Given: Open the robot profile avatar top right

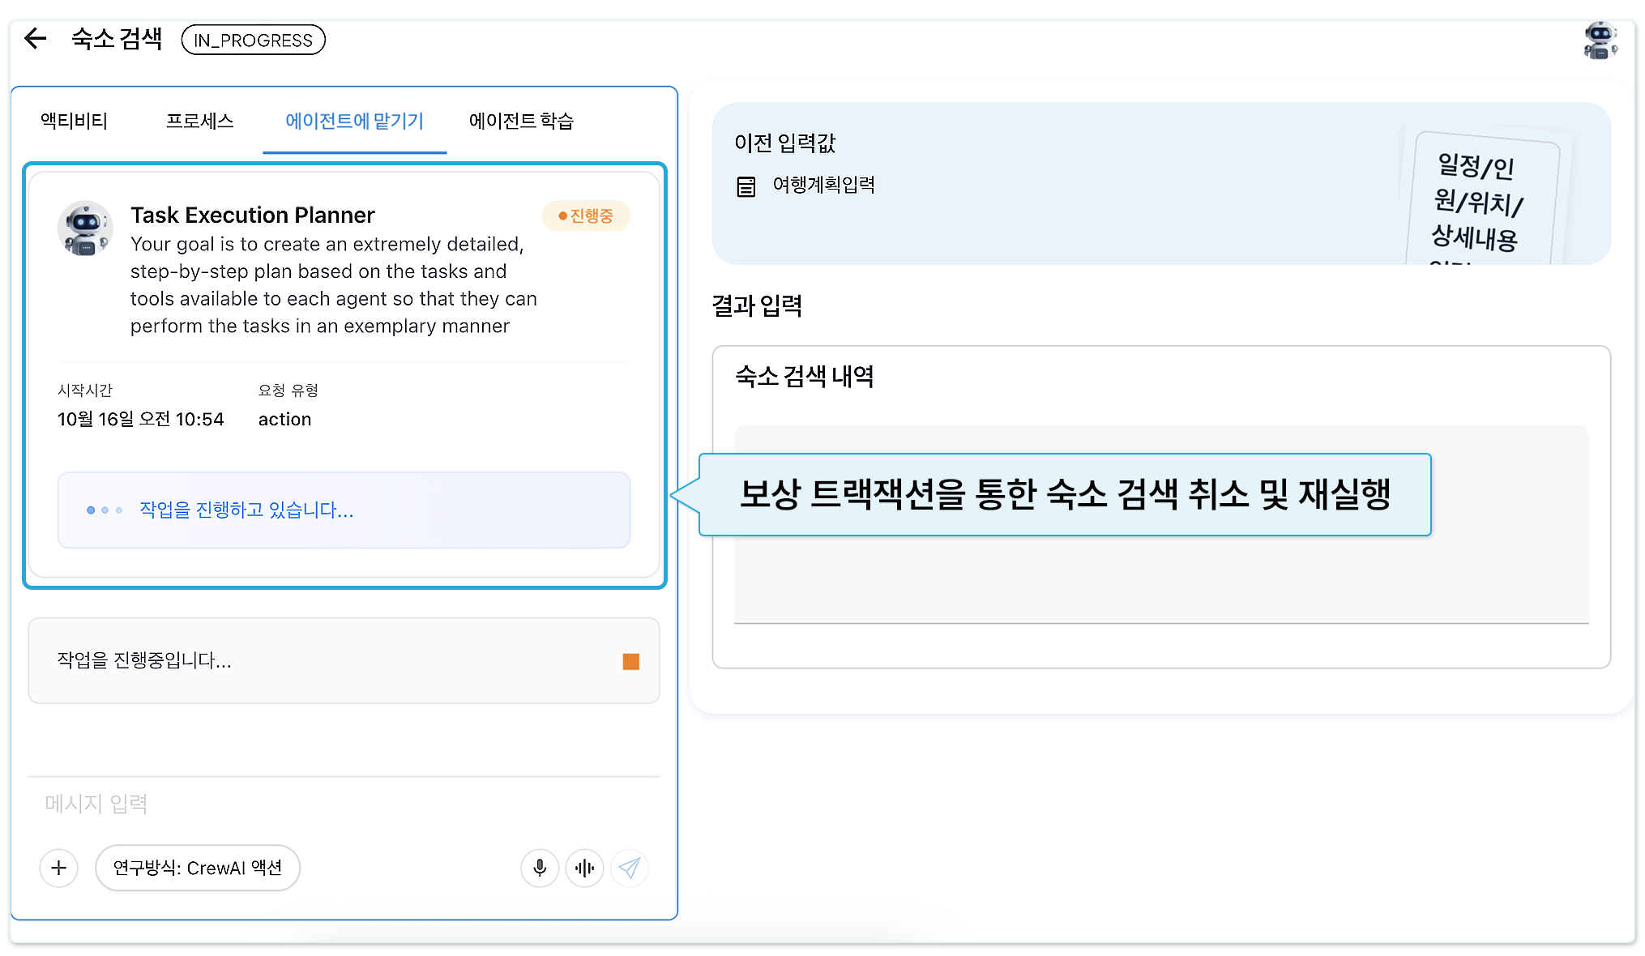Looking at the screenshot, I should (x=1599, y=41).
